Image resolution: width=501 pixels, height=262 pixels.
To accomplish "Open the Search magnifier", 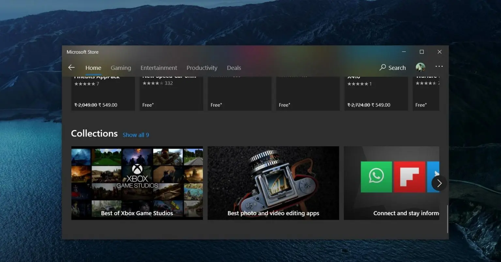I will (x=393, y=68).
